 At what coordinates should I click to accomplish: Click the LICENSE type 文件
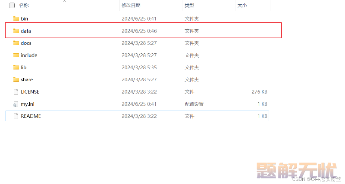189,92
